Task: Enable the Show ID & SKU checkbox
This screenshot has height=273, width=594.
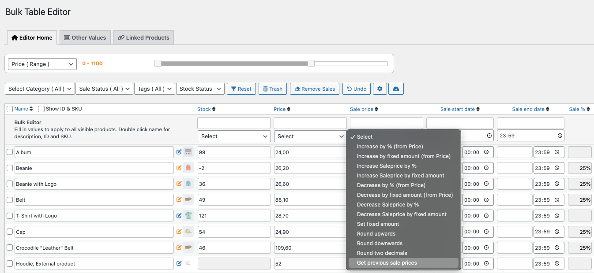Action: click(41, 109)
